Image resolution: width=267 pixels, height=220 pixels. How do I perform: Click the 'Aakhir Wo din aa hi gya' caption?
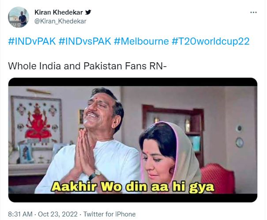coord(133,187)
